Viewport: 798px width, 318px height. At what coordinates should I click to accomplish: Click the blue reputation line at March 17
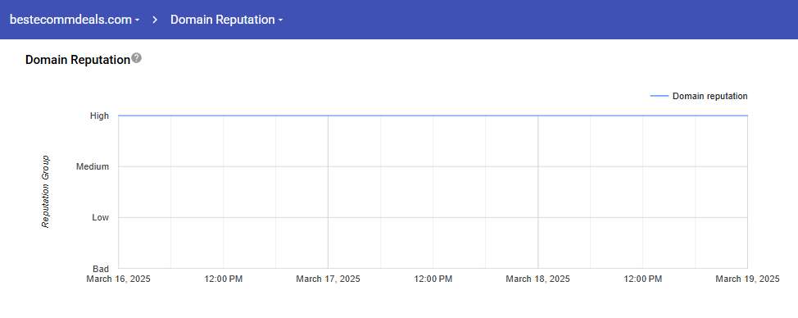click(329, 116)
